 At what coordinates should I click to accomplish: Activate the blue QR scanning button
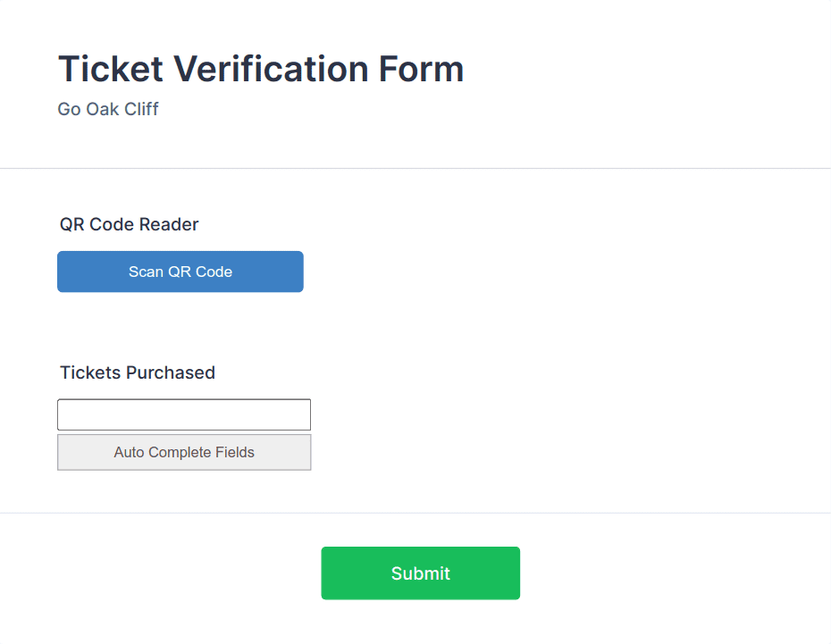[180, 272]
